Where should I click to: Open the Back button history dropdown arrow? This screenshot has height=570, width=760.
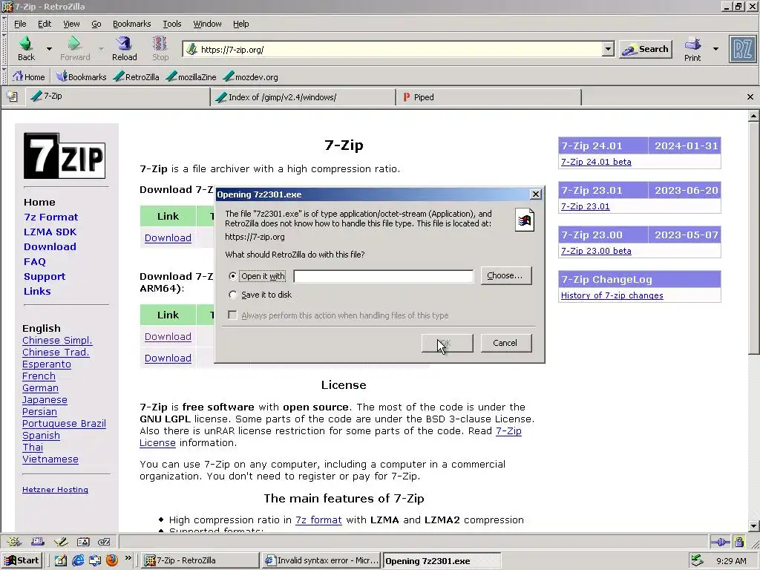pos(49,48)
